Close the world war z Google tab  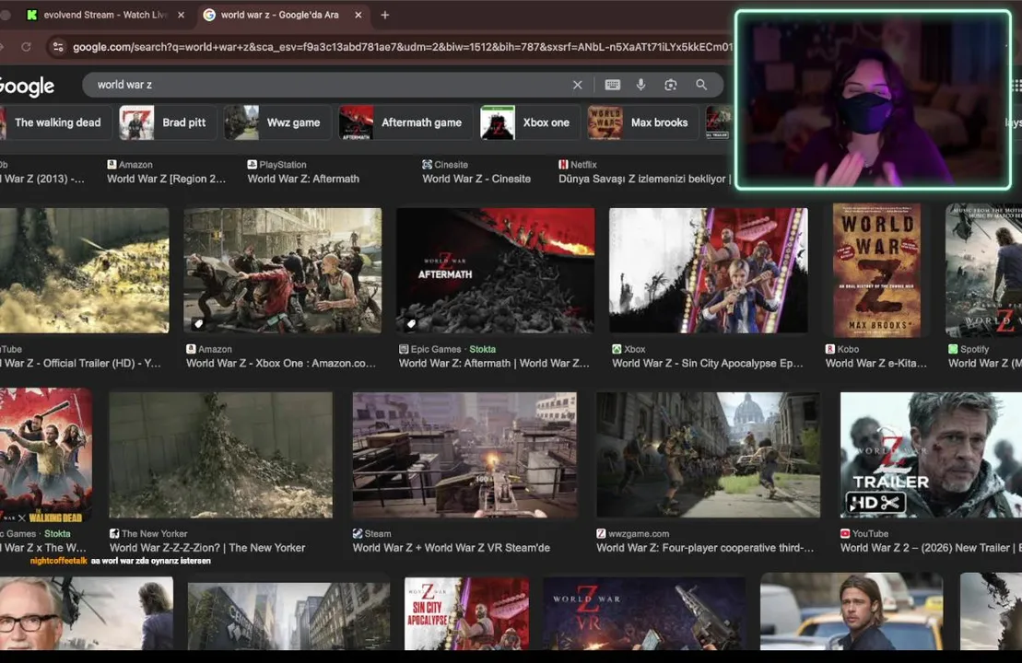(x=358, y=15)
